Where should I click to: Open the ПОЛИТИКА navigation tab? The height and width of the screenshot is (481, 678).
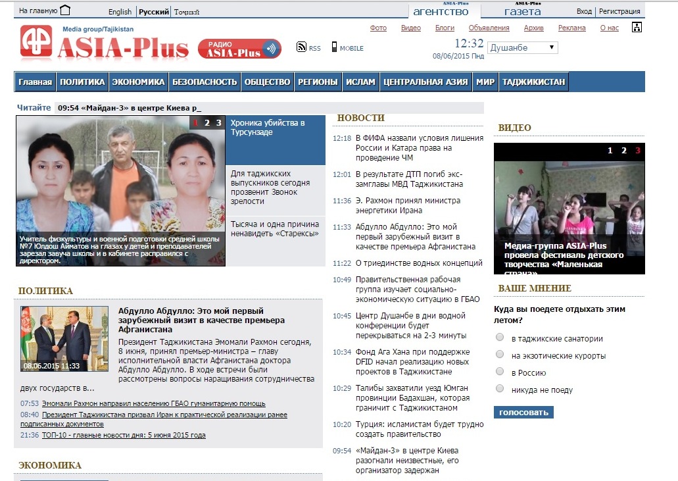coord(82,82)
